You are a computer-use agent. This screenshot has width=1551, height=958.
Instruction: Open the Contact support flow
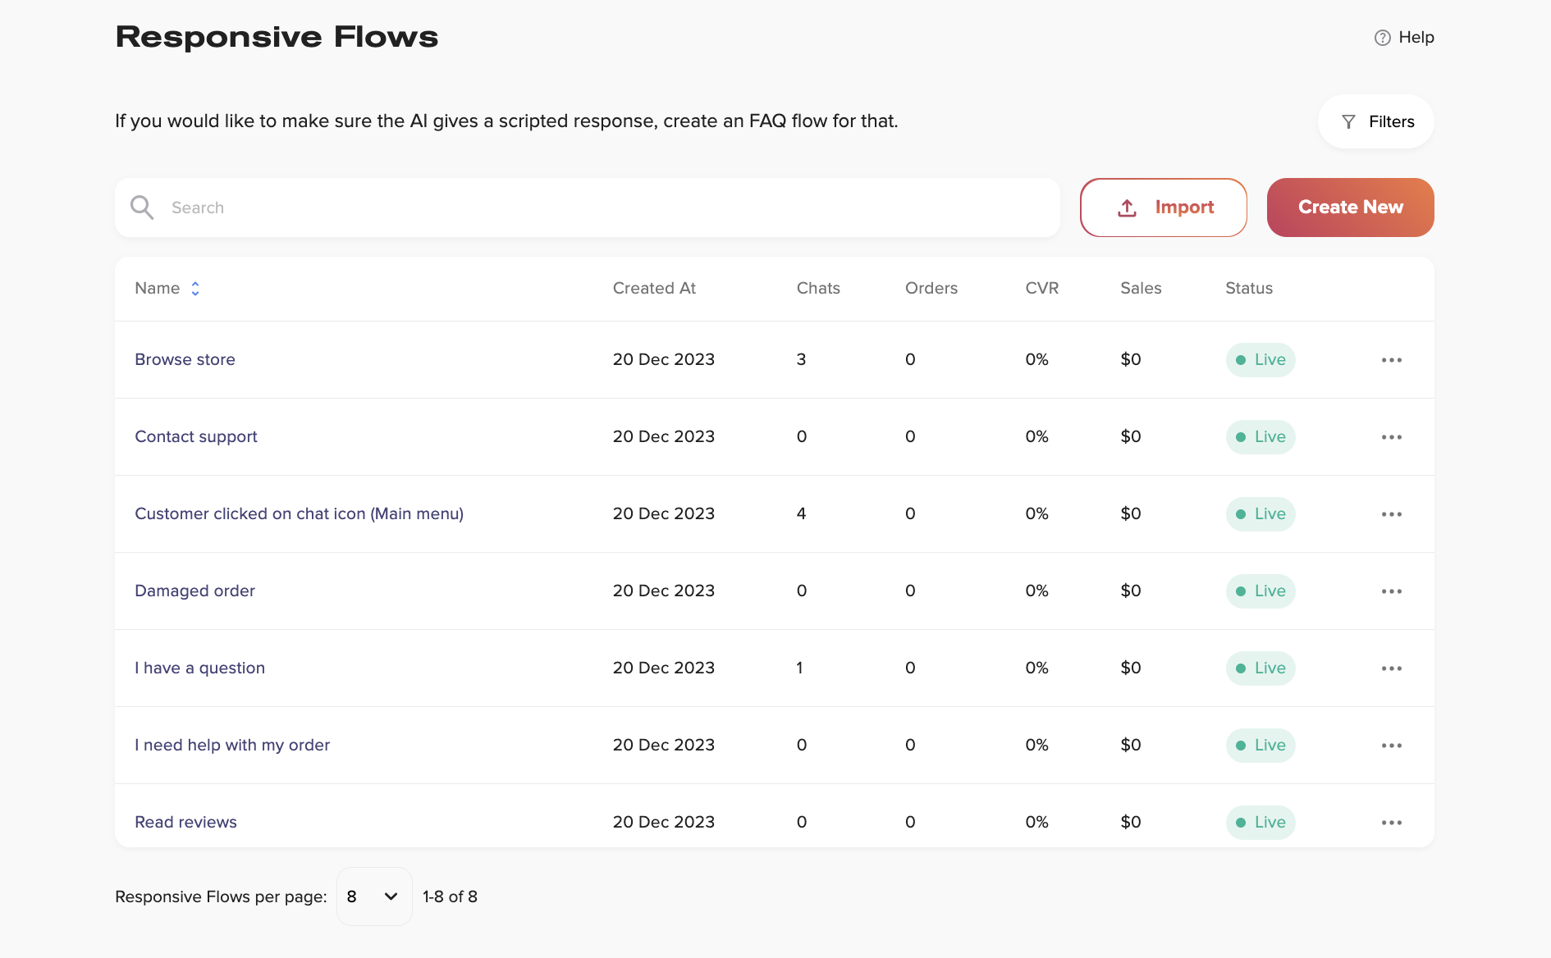[x=196, y=436]
